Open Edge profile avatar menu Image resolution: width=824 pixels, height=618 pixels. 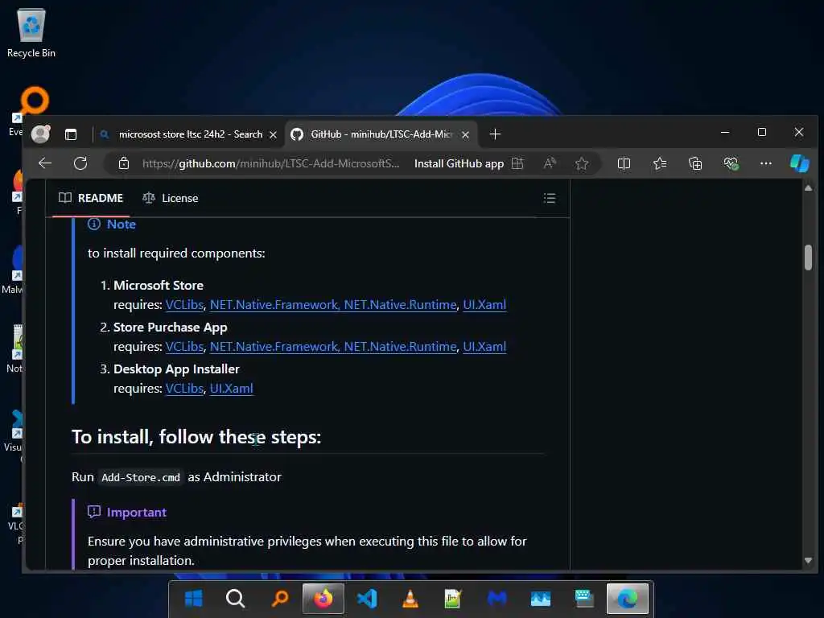(x=40, y=134)
